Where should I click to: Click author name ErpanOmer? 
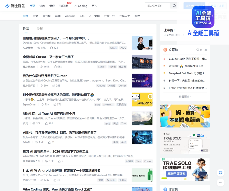point(30,104)
